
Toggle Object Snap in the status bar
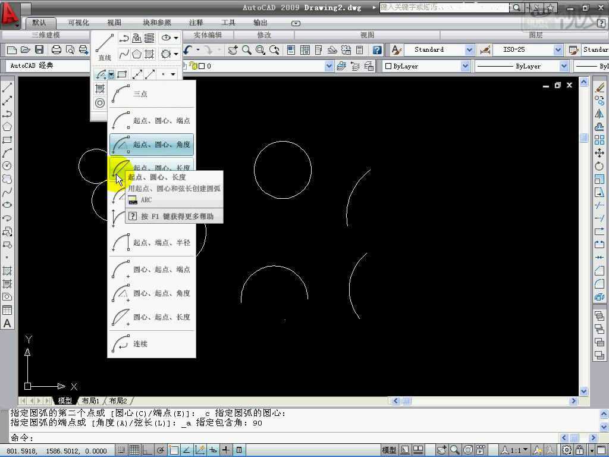click(174, 450)
